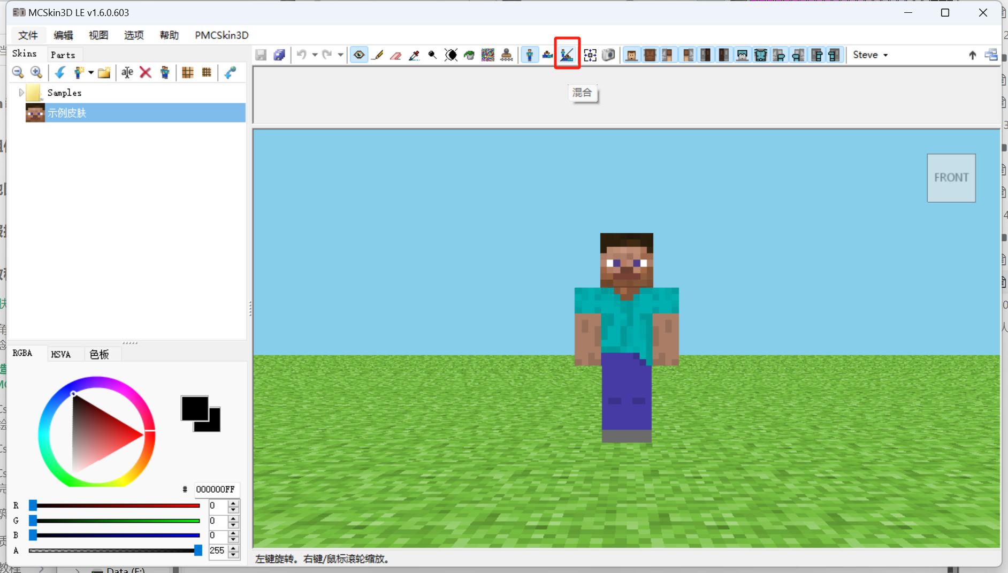Switch to 2D texture view
Screen dimensions: 1008x573
pos(548,55)
